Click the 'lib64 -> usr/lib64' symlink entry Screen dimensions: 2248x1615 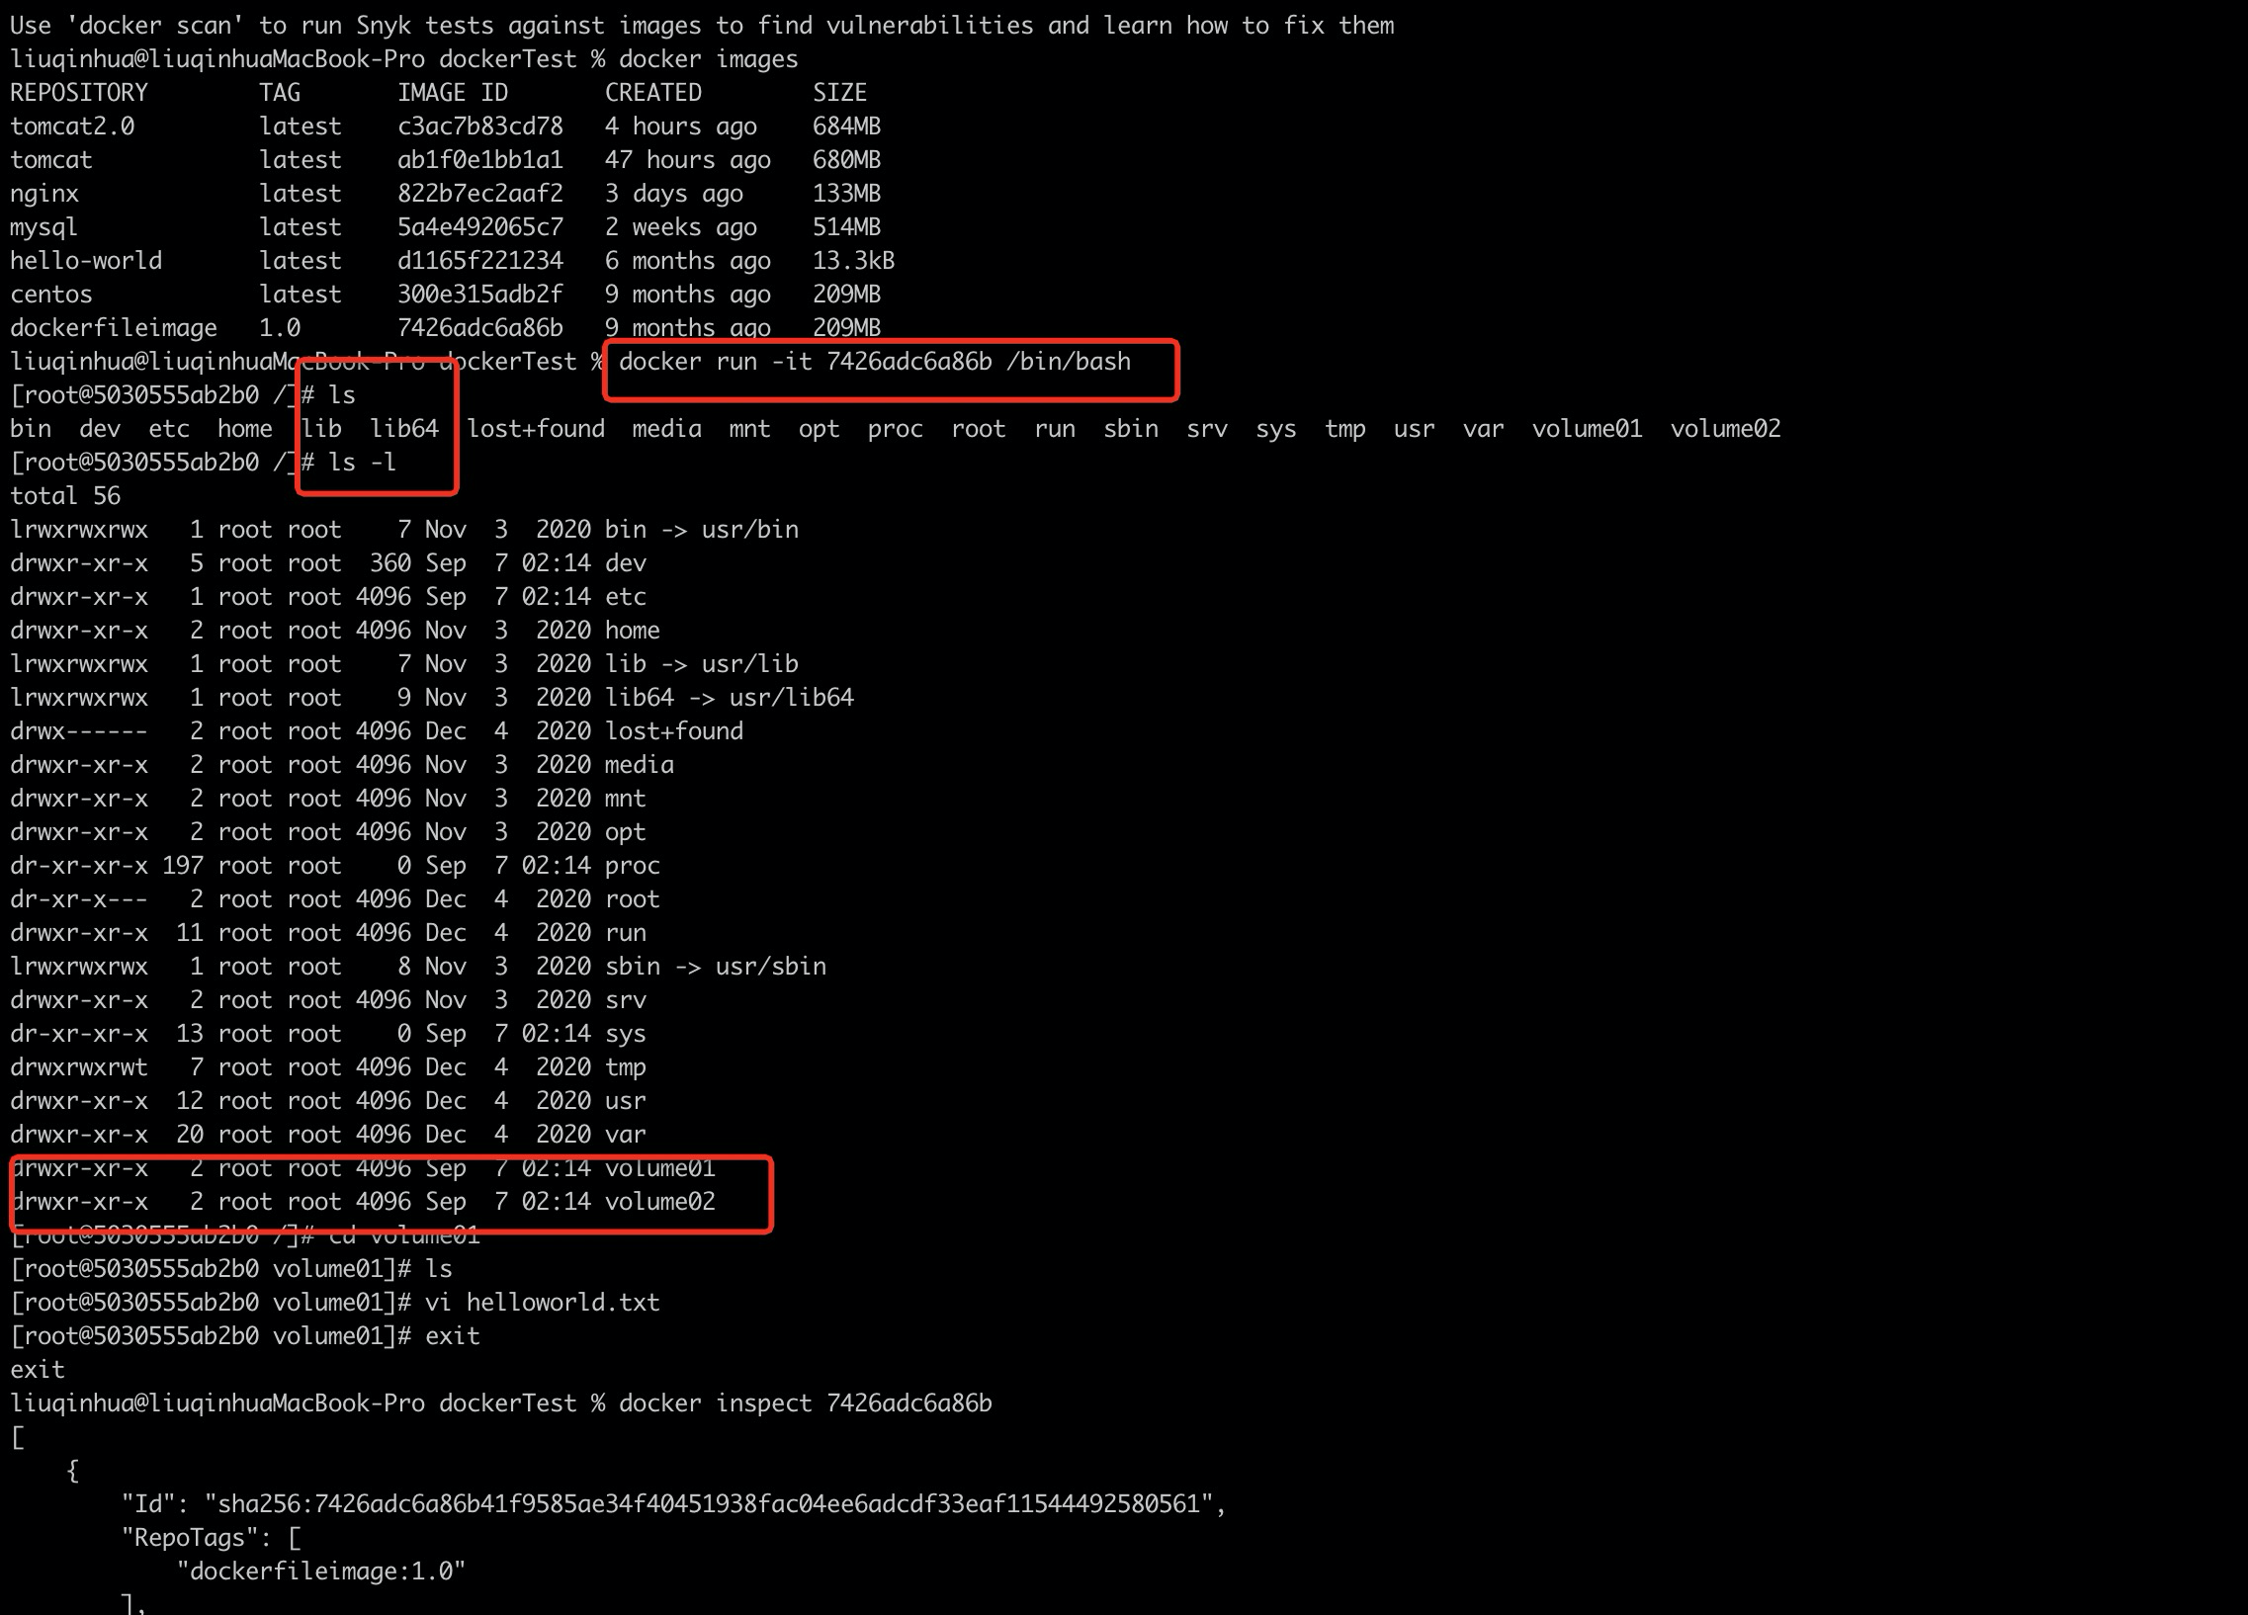click(x=729, y=698)
